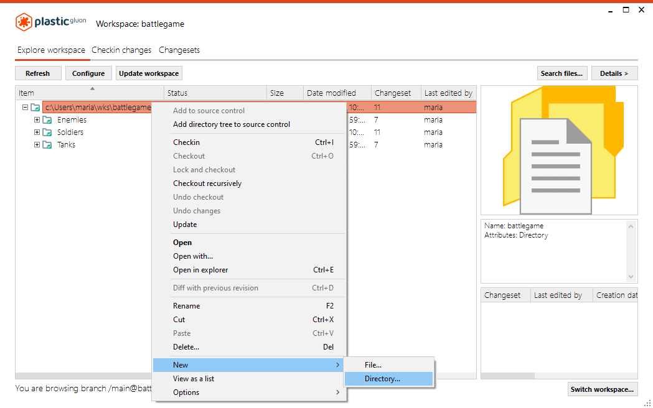Click the 'Name: battlegame' details text
The width and height of the screenshot is (653, 408).
[x=514, y=226]
